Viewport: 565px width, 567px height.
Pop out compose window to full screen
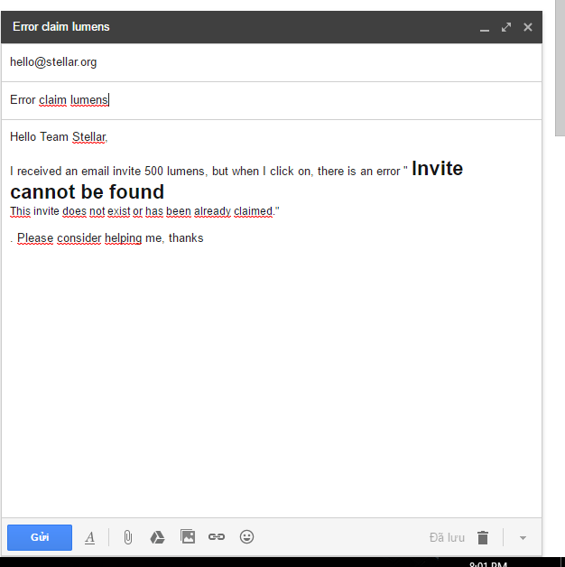[506, 27]
